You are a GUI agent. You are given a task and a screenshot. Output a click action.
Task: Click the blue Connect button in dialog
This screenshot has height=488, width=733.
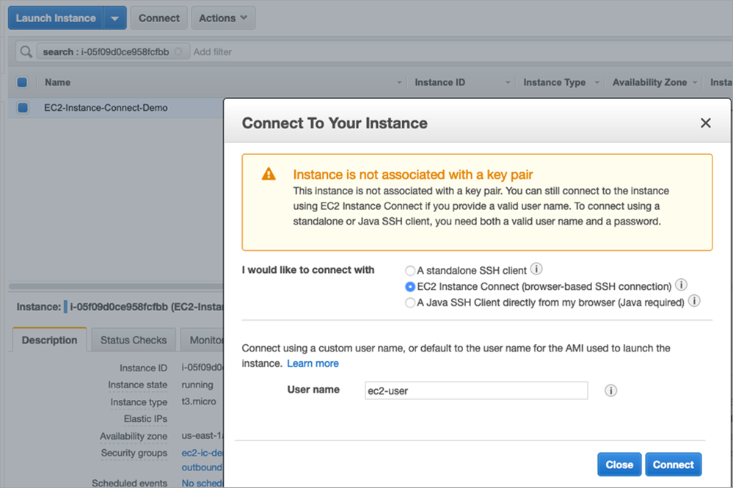[673, 465]
